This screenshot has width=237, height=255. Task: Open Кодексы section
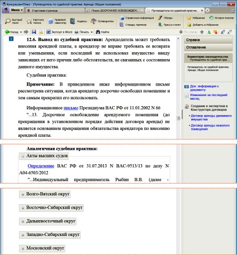coord(78,21)
